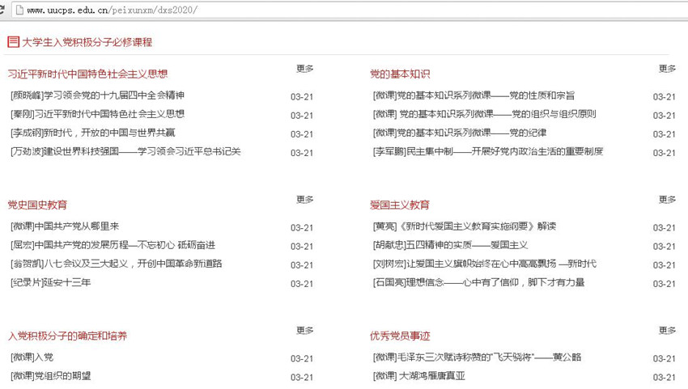Show more under 党史国史教育 section
The width and height of the screenshot is (688, 389).
click(305, 200)
